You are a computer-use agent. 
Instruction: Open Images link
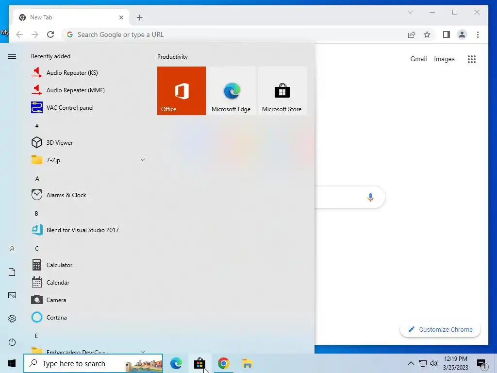coord(444,59)
